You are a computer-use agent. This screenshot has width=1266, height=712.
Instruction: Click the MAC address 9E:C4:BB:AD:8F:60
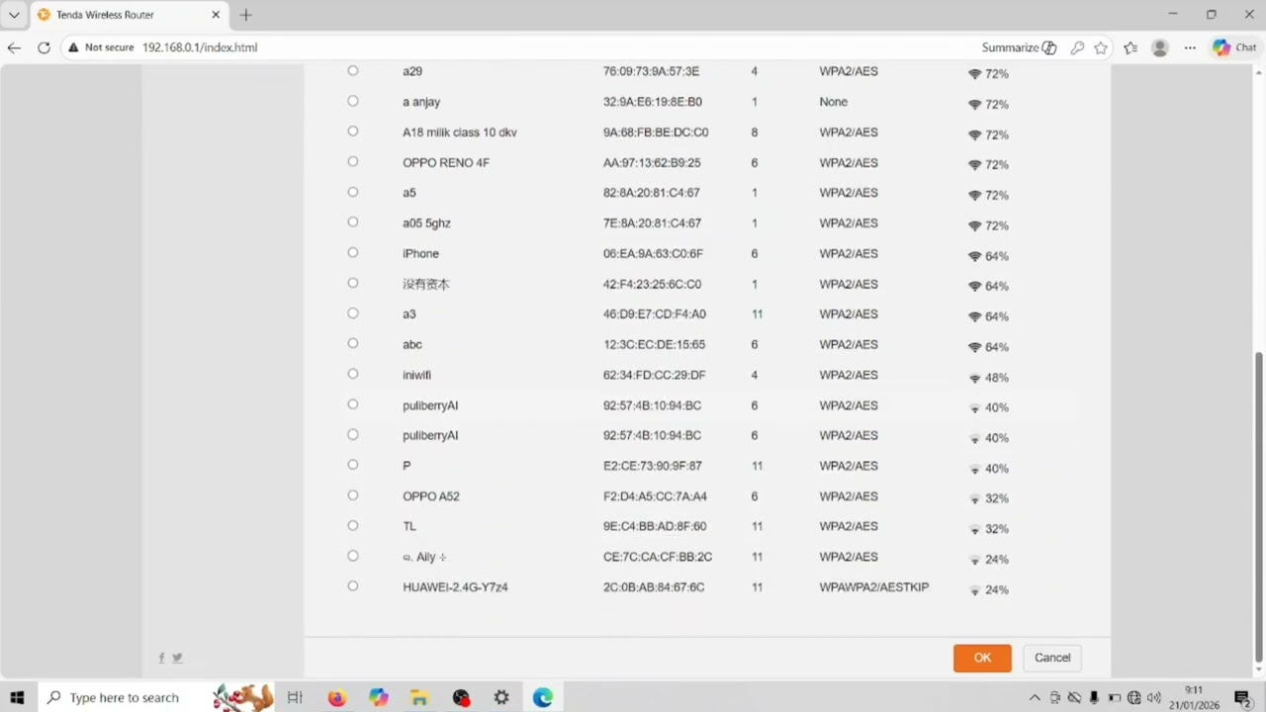[x=655, y=526]
